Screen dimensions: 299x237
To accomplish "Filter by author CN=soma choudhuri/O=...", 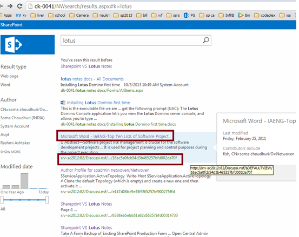I will pyautogui.click(x=24, y=110).
